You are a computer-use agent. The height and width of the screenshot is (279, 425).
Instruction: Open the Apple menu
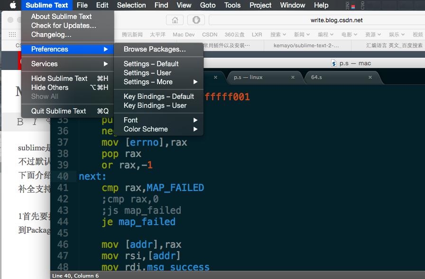point(13,5)
